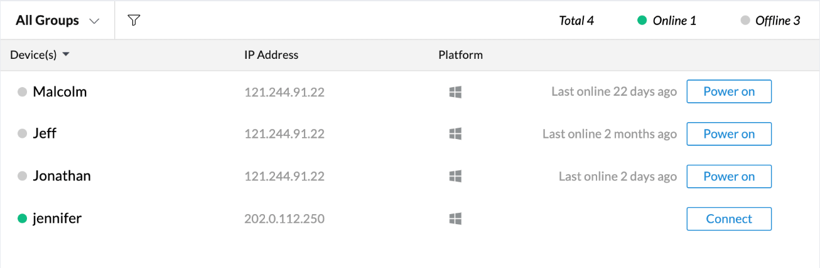The image size is (820, 268).
Task: Sort by the Device(s) column arrow
Action: (x=66, y=54)
